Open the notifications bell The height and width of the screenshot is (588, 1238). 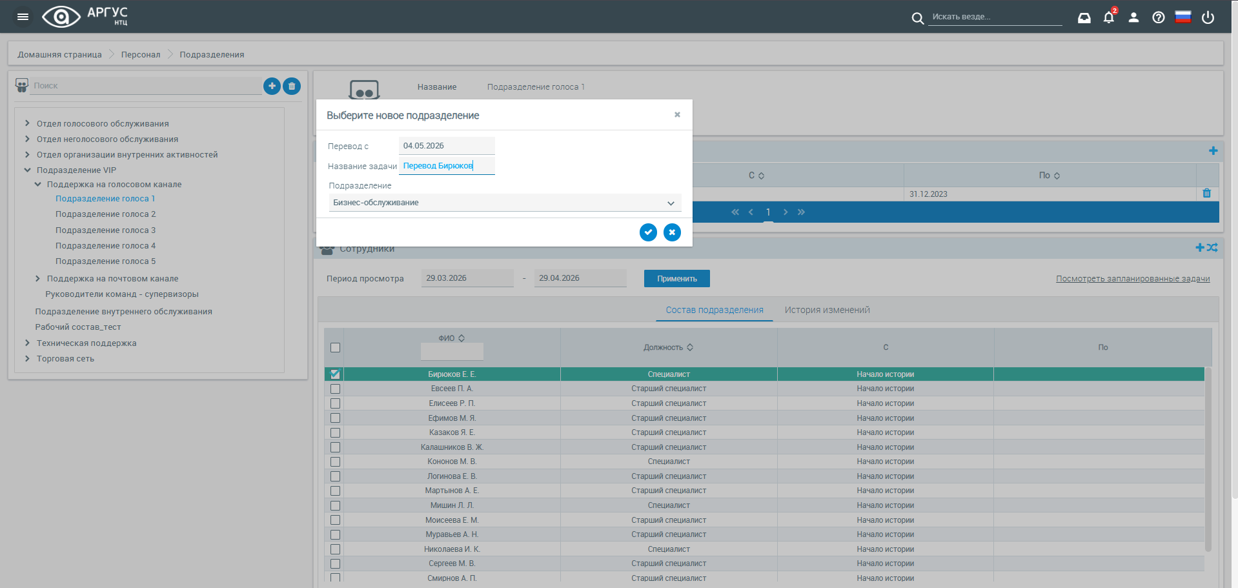pos(1109,17)
